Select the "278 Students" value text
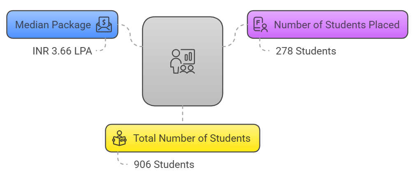 (306, 51)
